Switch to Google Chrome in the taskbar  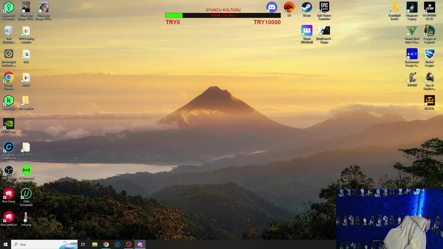coord(106,245)
